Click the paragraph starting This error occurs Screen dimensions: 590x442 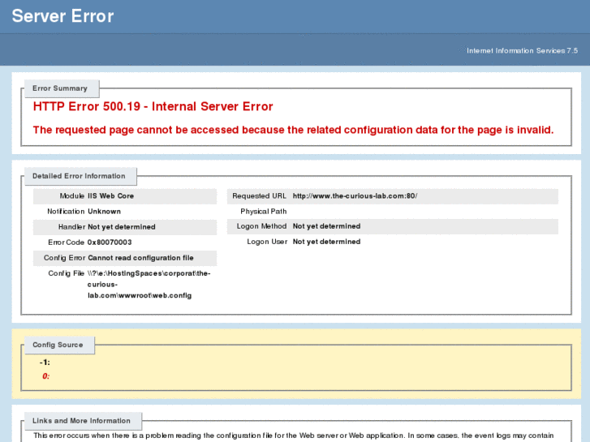click(x=294, y=436)
